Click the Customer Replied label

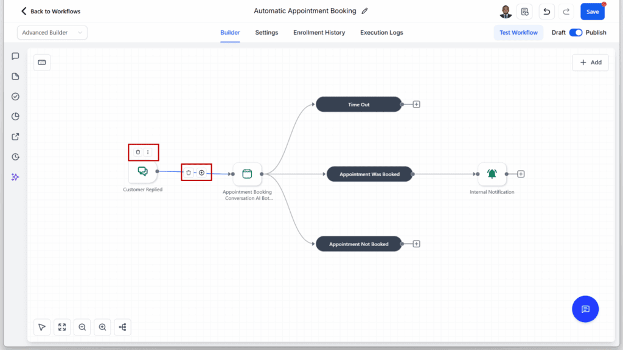tap(142, 190)
